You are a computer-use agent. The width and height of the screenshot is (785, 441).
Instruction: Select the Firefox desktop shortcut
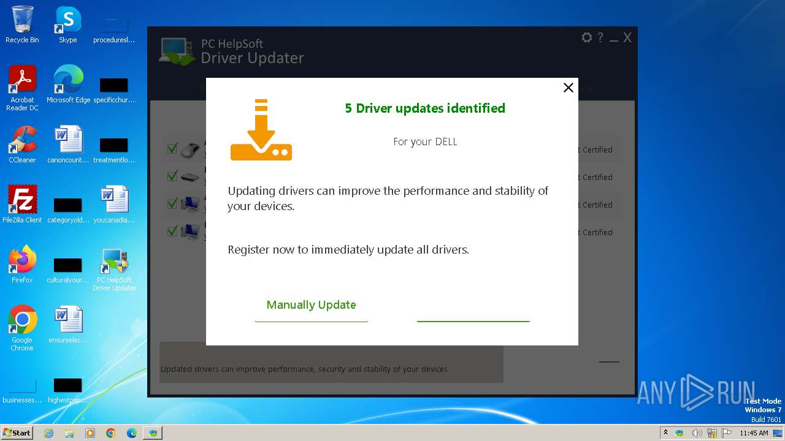(x=22, y=265)
